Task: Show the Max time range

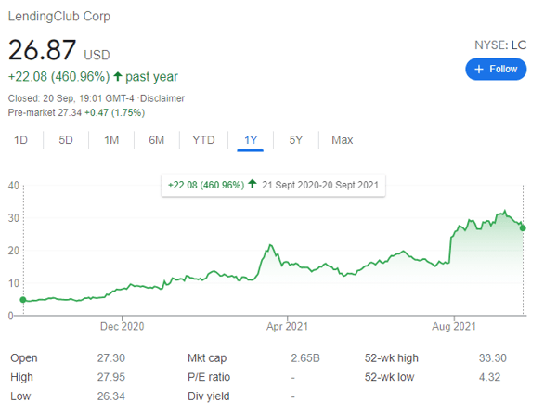Action: [342, 140]
